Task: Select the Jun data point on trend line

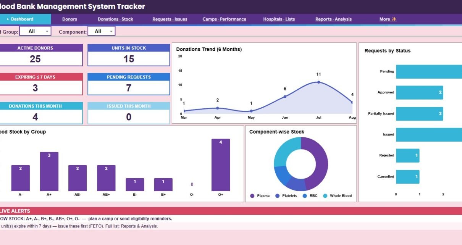Action: [x=285, y=97]
